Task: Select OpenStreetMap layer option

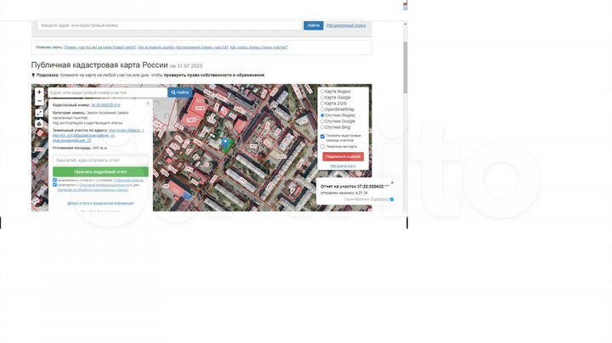Action: [322, 109]
